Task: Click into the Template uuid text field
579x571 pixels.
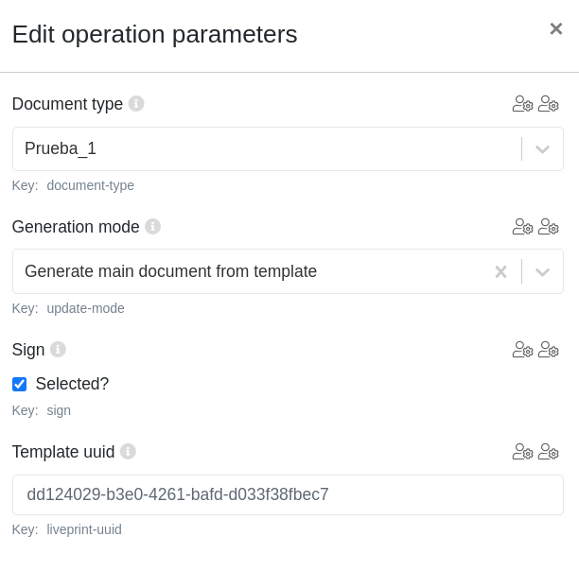Action: point(288,494)
